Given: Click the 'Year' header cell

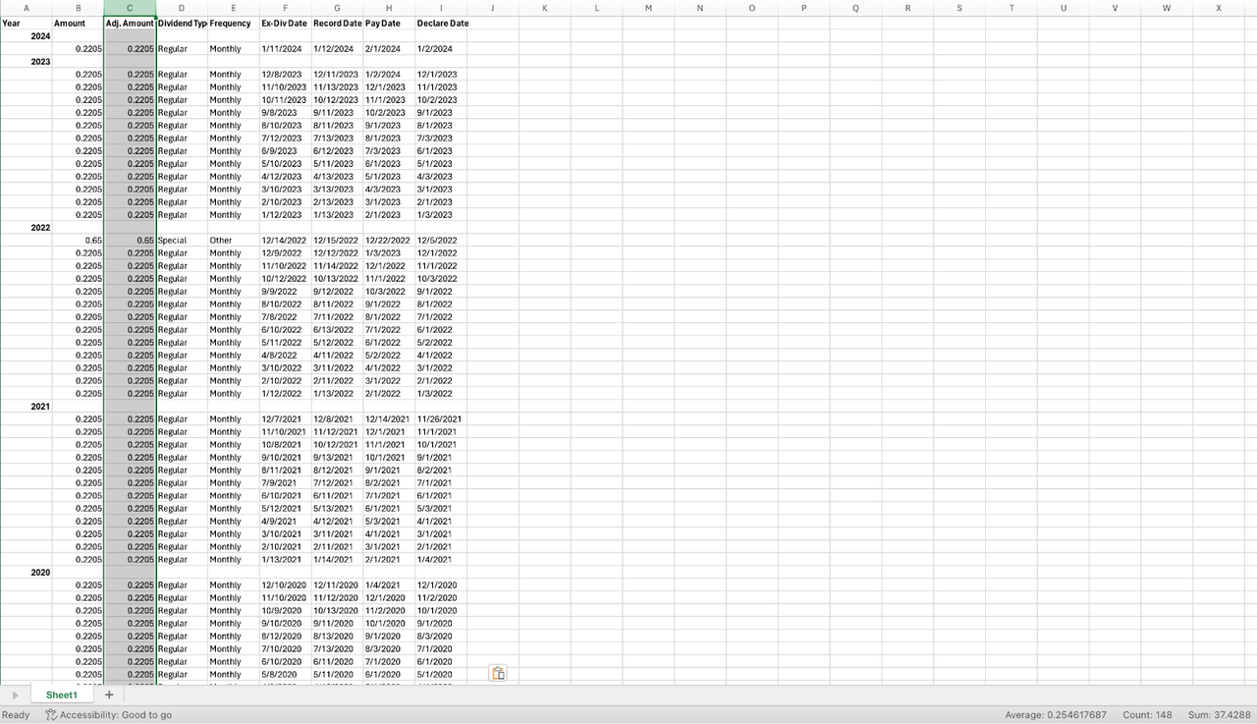Looking at the screenshot, I should (x=26, y=23).
